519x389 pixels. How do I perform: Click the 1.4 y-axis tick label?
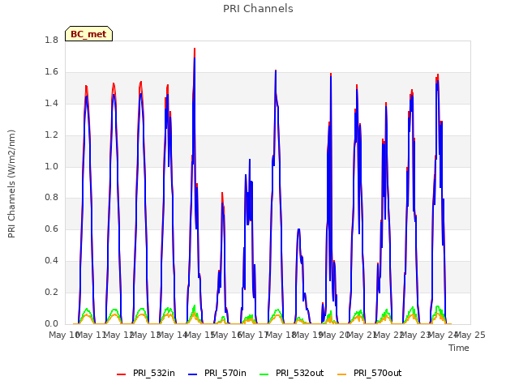(x=52, y=104)
